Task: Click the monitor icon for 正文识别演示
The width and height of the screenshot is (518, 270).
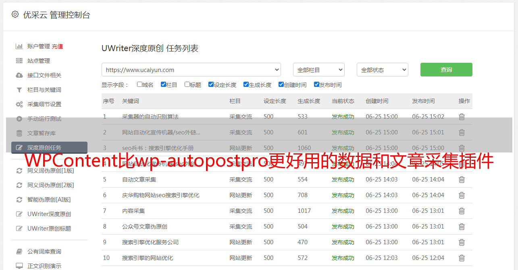Action: coord(19,266)
